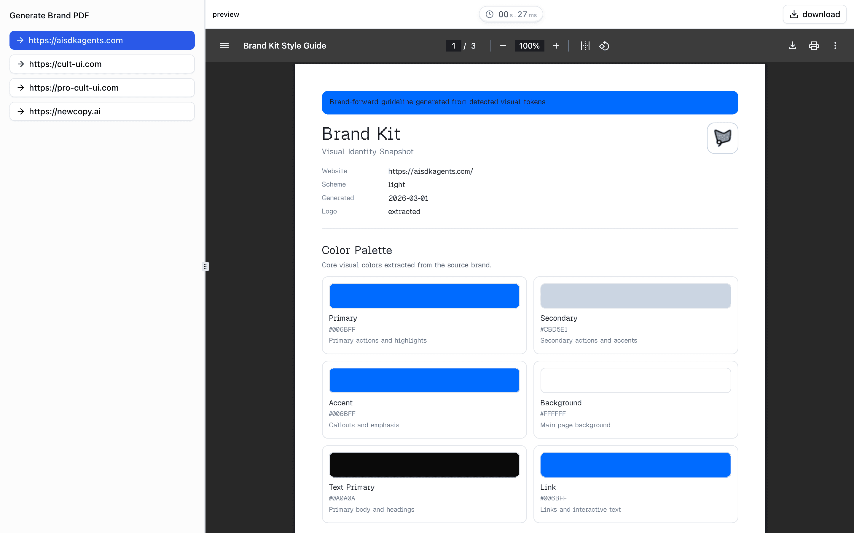Screen dimensions: 854x533
Task: Zoom out using the minus icon
Action: tap(503, 46)
